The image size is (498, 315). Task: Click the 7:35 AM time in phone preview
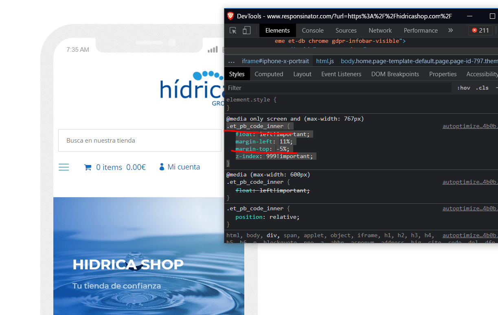[x=78, y=50]
